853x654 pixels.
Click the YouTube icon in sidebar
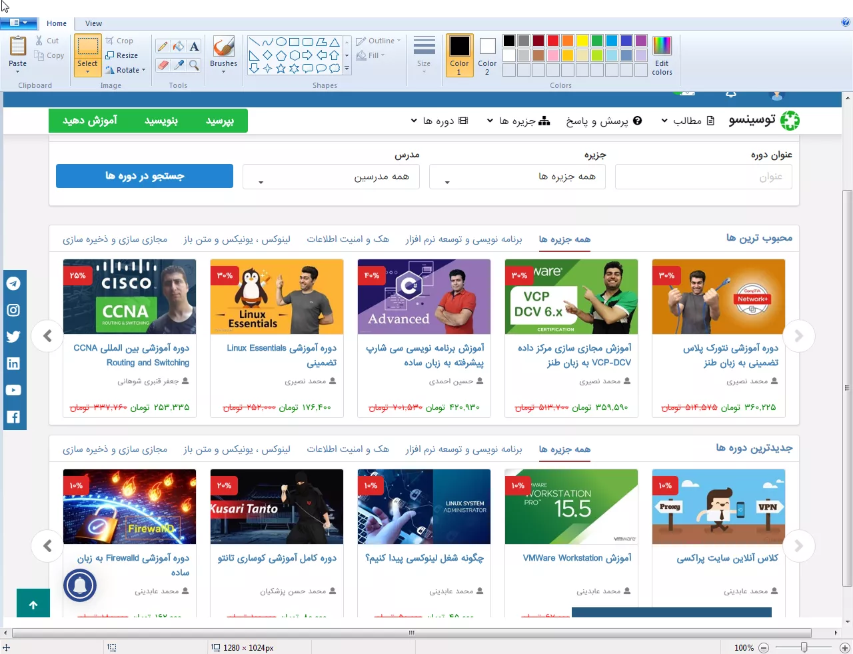13,390
